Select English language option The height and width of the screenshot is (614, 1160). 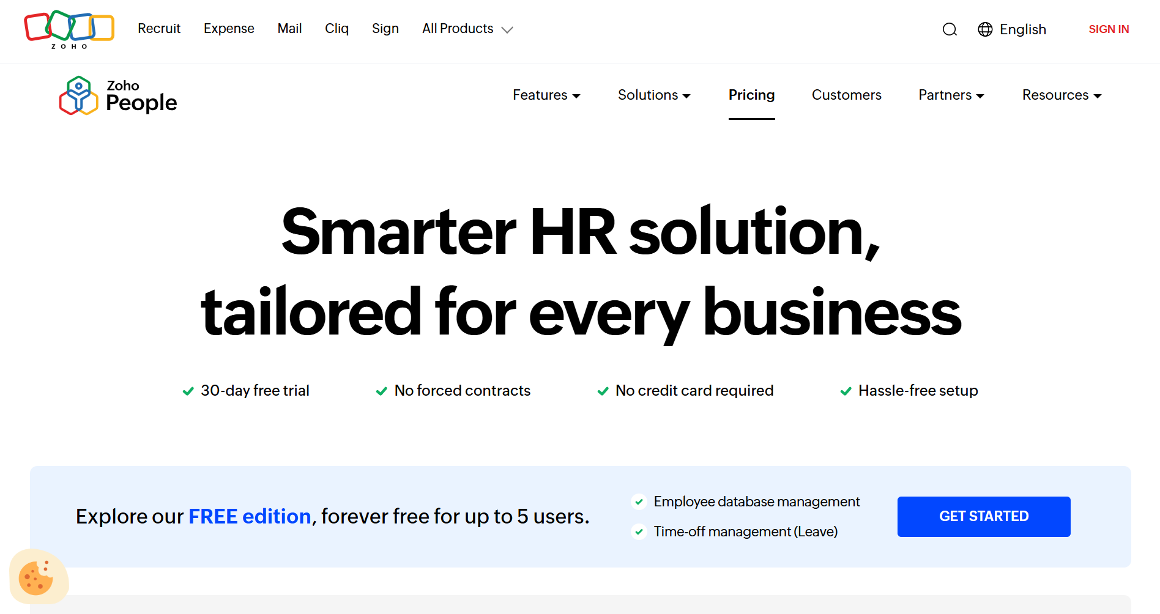point(1023,29)
